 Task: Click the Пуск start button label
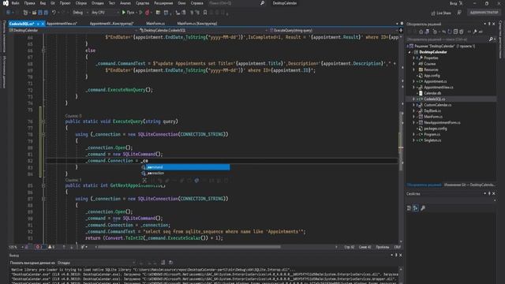pyautogui.click(x=130, y=13)
